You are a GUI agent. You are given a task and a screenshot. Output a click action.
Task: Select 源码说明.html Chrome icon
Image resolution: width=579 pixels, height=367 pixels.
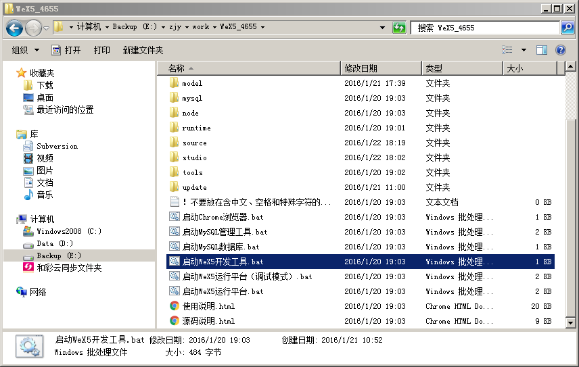(x=175, y=321)
